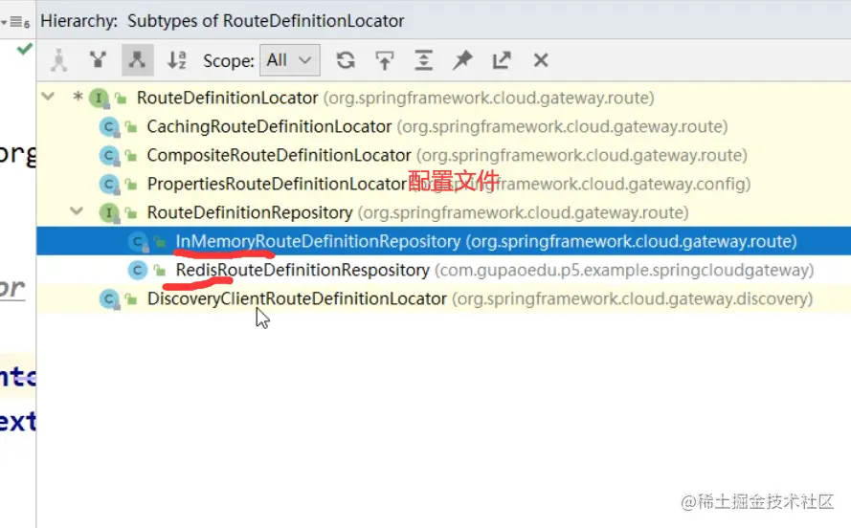
Task: Toggle the subtypes hierarchy button
Action: click(137, 60)
